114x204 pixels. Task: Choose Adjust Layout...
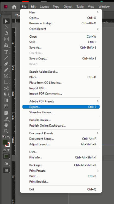[61, 144]
